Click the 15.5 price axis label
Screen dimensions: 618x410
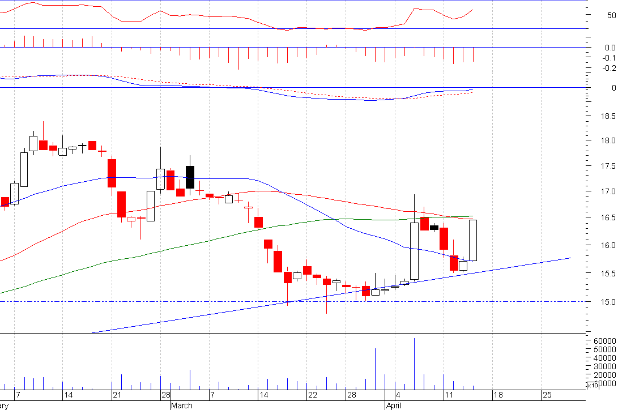[x=608, y=274]
